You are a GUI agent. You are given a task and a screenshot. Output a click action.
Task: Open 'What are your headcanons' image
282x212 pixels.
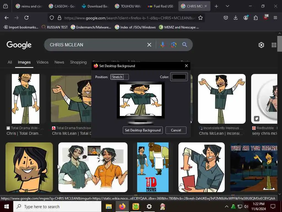254,167
